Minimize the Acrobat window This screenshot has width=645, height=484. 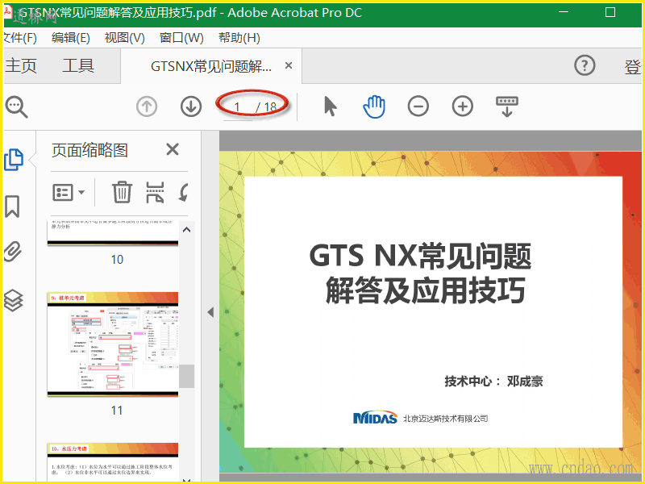coord(564,12)
